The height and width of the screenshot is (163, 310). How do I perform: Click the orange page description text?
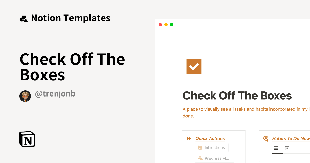click(x=245, y=109)
